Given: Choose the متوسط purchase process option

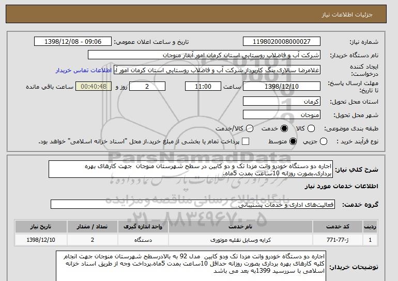Looking at the screenshot, I should [x=293, y=141].
